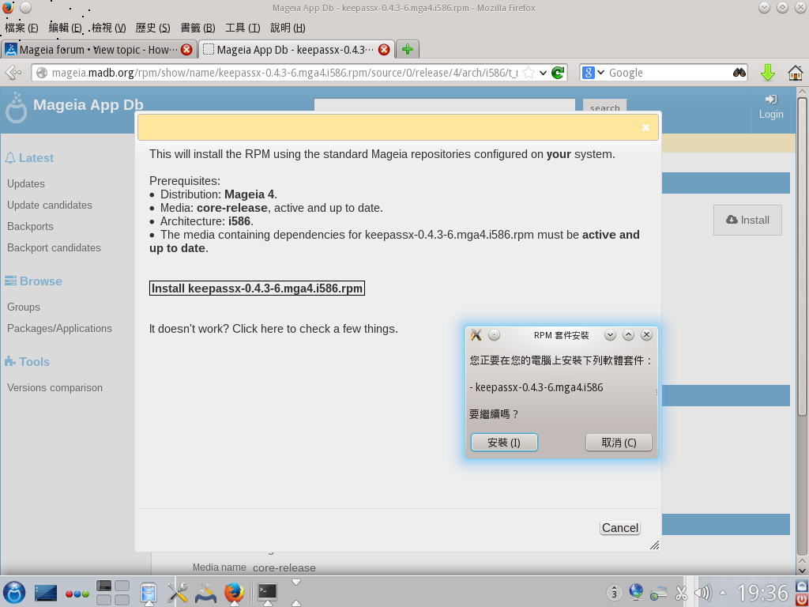
Task: Click the three colored dots activities icon
Action: pyautogui.click(x=77, y=594)
